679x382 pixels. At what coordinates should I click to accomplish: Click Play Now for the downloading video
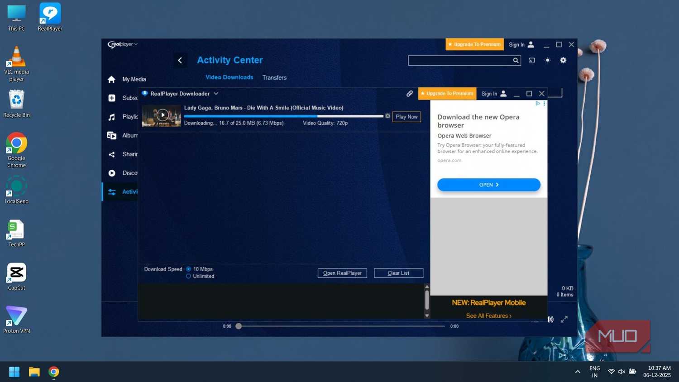coord(406,117)
